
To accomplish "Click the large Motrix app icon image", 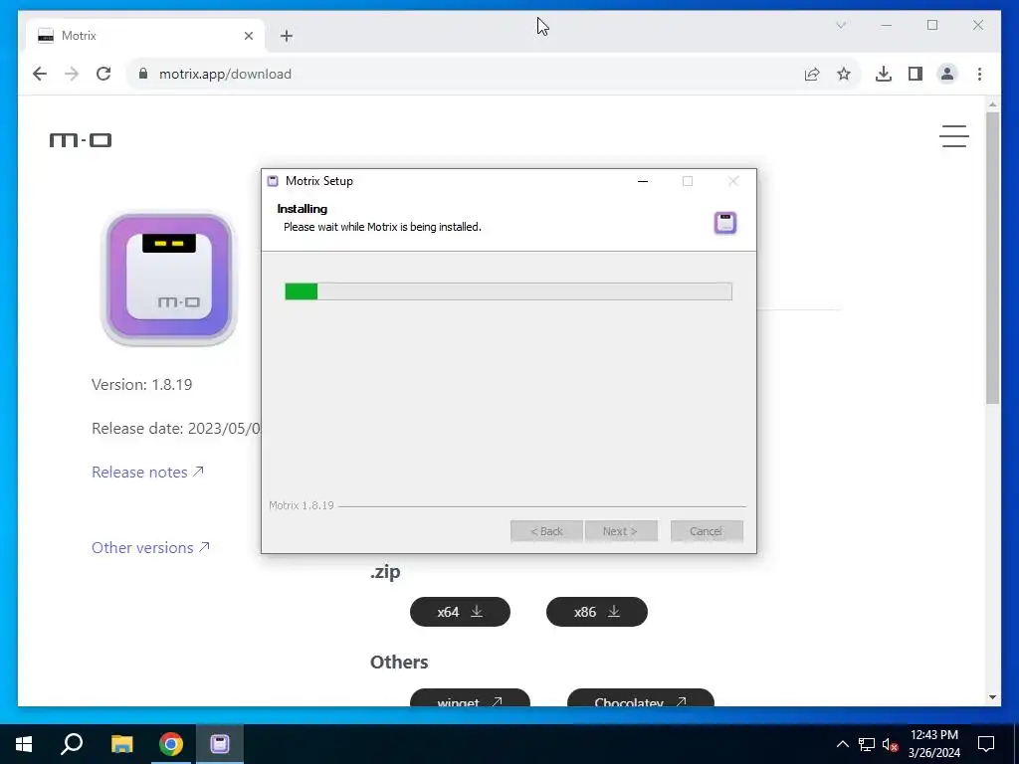I will pyautogui.click(x=169, y=279).
